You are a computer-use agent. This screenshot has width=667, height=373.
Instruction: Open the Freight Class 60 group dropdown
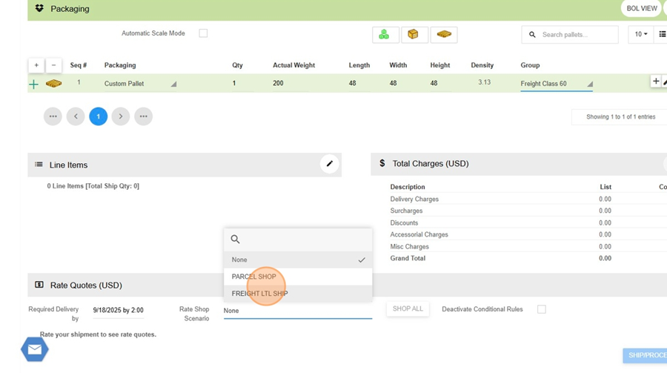click(x=556, y=84)
